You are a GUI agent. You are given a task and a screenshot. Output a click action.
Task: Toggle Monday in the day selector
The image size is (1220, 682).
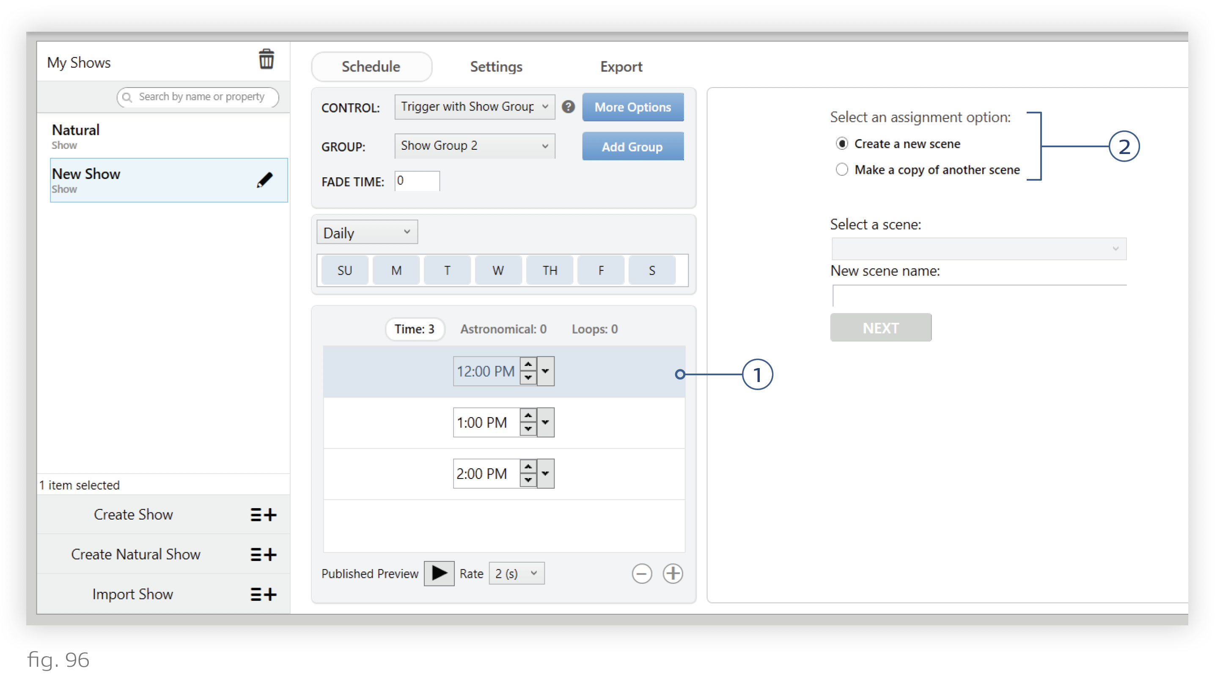[x=396, y=270]
